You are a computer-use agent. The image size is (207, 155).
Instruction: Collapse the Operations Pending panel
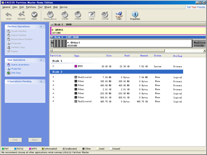[x=41, y=81]
